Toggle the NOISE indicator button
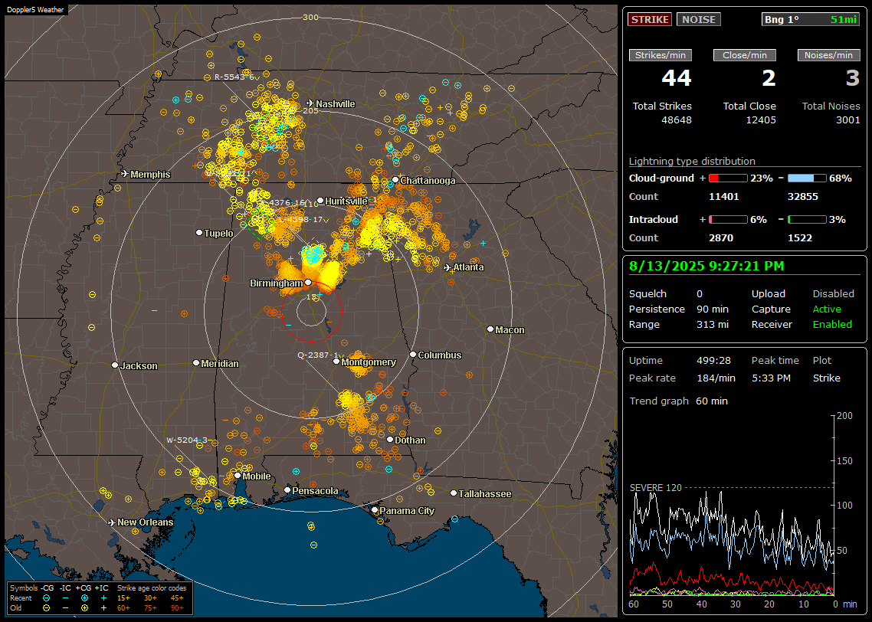872x622 pixels. [x=699, y=19]
